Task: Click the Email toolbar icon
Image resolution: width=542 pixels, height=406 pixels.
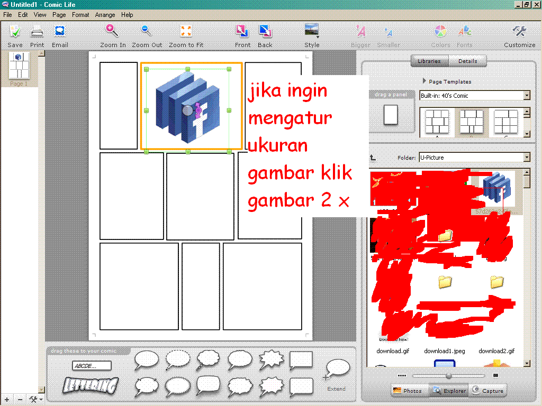Action: [60, 32]
